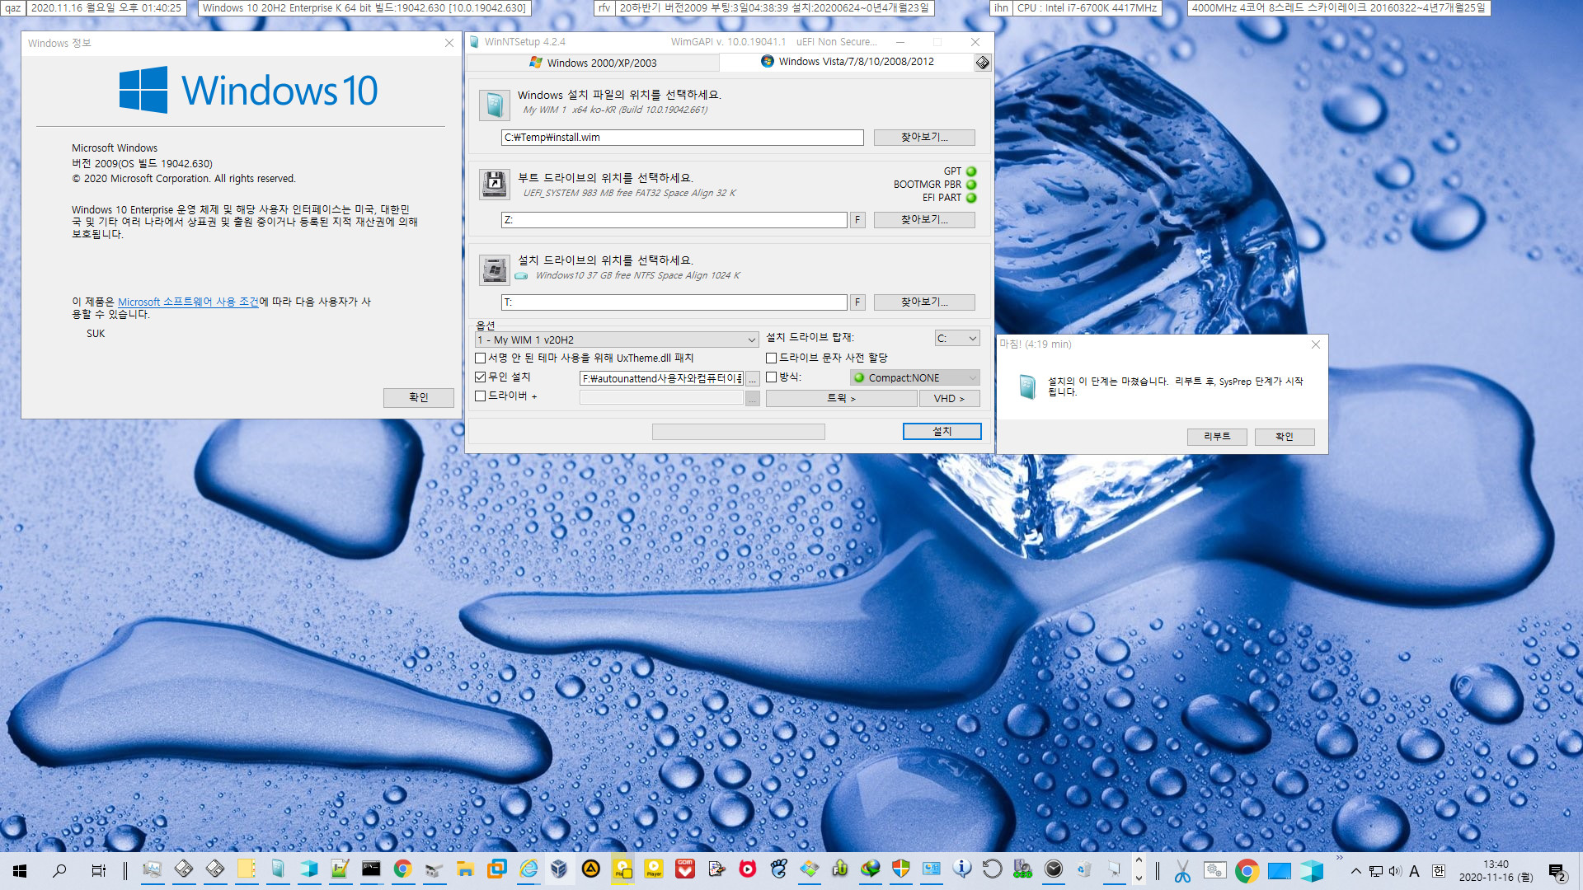
Task: Switch to the Windows Vista/7/8/10/2008/2012 tab
Action: click(x=848, y=62)
